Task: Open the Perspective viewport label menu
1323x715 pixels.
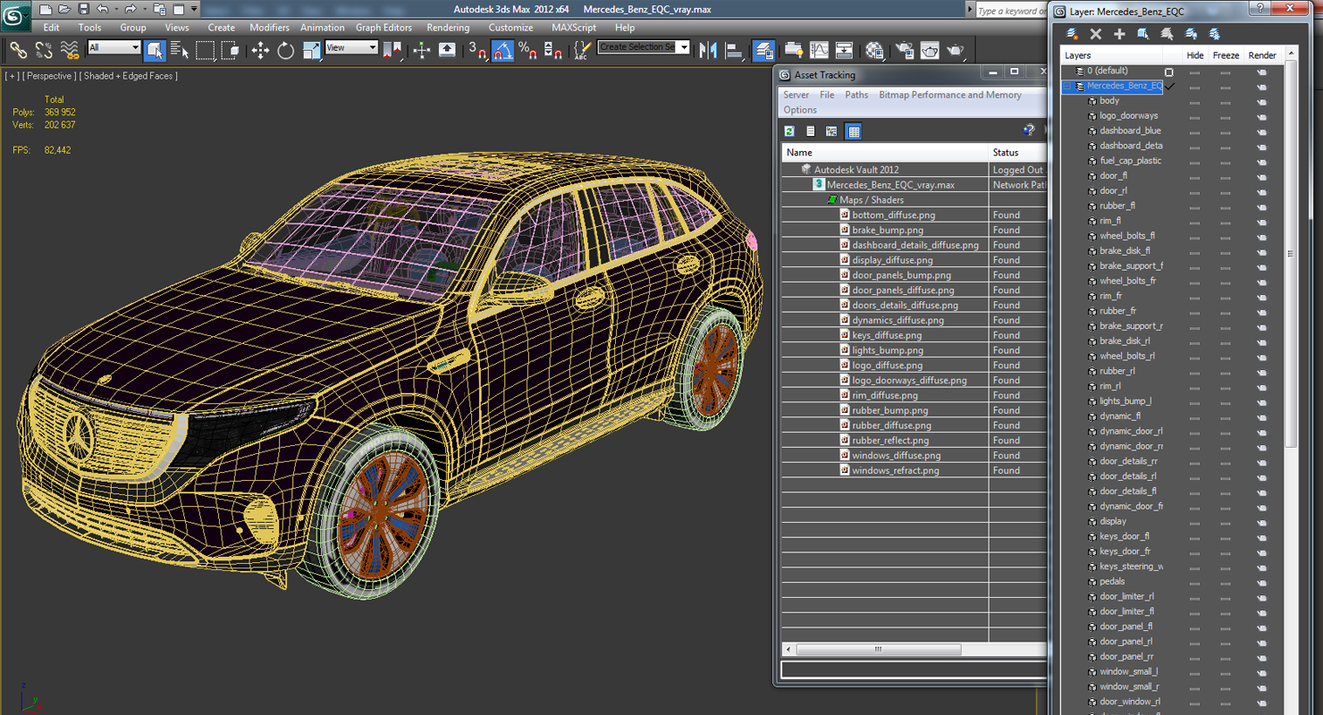Action: click(x=48, y=76)
